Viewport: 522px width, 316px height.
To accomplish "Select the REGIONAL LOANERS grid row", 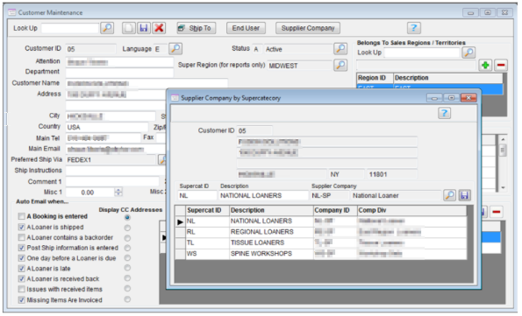I will point(321,232).
